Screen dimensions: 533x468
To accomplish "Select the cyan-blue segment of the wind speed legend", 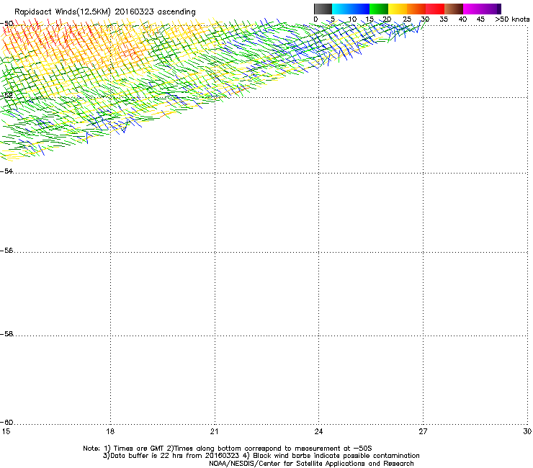I will point(351,9).
